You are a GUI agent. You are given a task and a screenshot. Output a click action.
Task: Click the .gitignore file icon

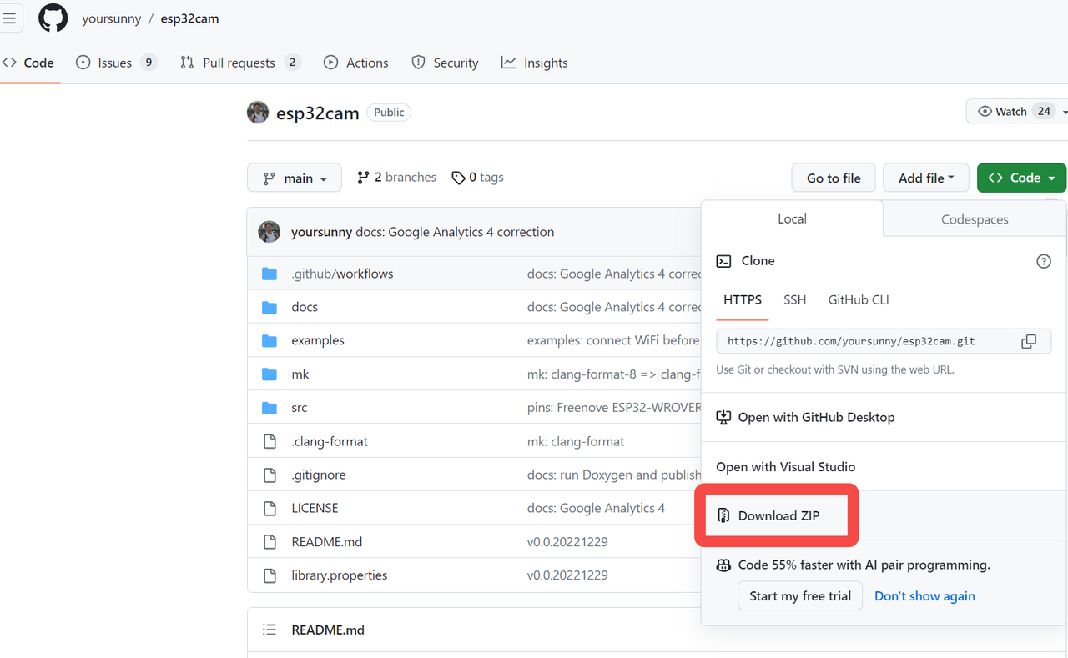click(x=270, y=475)
